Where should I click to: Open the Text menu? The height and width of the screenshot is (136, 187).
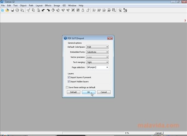point(15,5)
